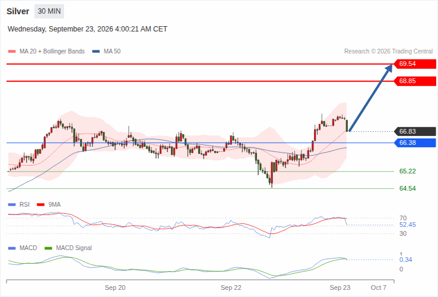Click the MACD Signal legend swatch
Image resolution: width=438 pixels, height=297 pixels.
[49, 248]
